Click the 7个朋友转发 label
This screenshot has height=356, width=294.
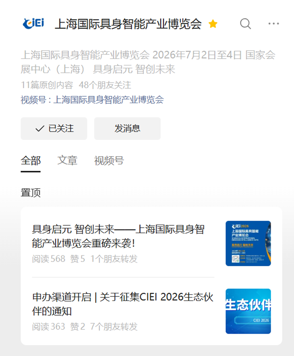click(114, 327)
